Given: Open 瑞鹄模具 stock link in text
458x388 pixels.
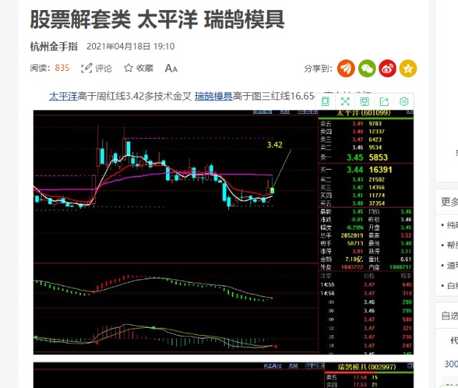Looking at the screenshot, I should pos(213,95).
